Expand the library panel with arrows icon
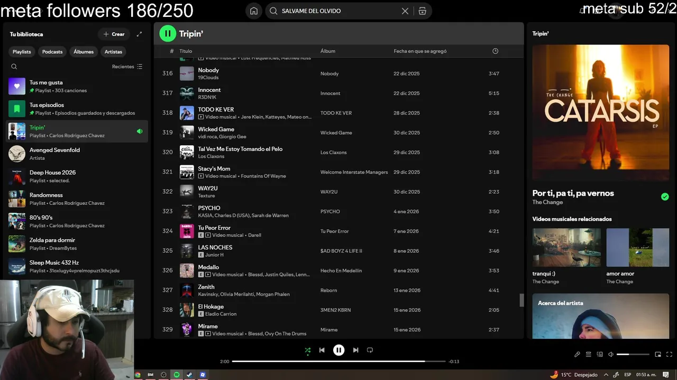 [x=139, y=34]
